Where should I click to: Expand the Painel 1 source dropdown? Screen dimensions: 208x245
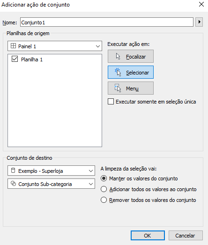[x=55, y=46]
